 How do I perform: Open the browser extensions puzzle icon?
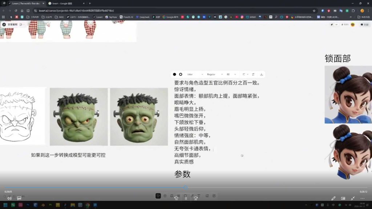click(353, 11)
